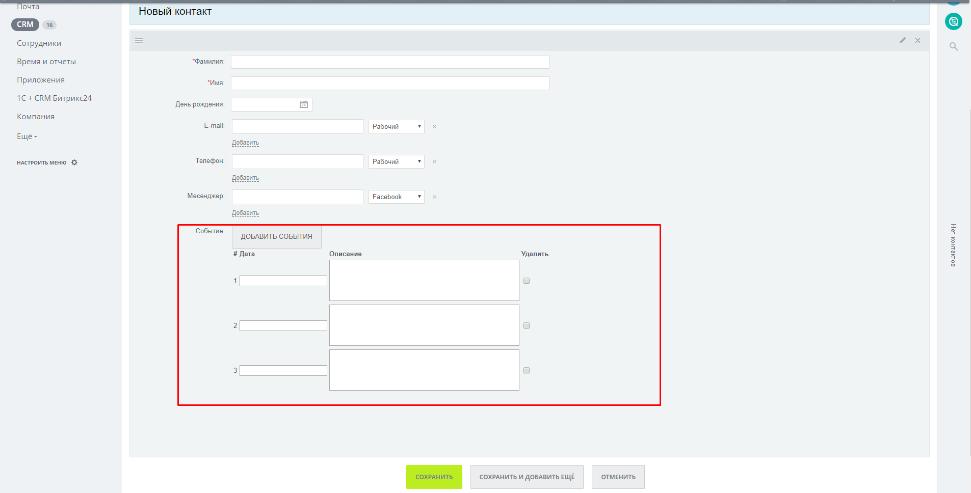Remove the E-mail row with the x icon
This screenshot has height=493, width=971.
pos(434,127)
